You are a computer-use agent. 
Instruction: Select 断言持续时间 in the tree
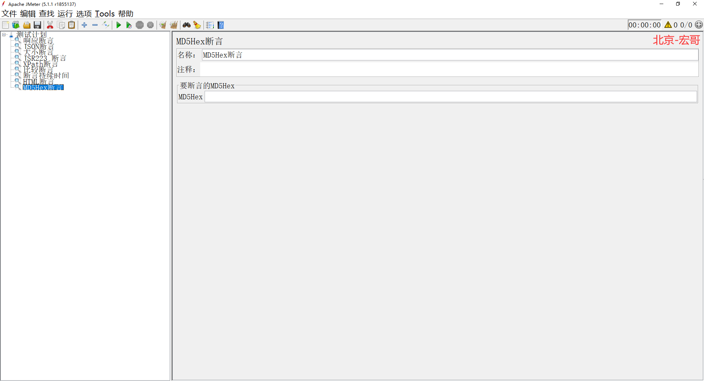[x=46, y=76]
